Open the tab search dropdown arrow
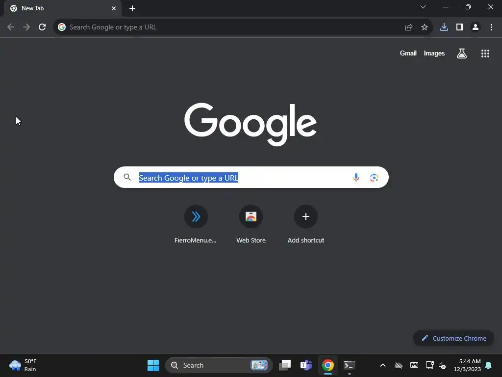502x377 pixels. click(423, 7)
